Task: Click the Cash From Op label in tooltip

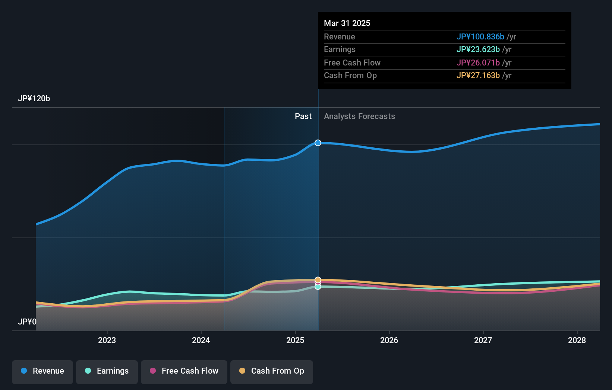Action: pos(350,76)
